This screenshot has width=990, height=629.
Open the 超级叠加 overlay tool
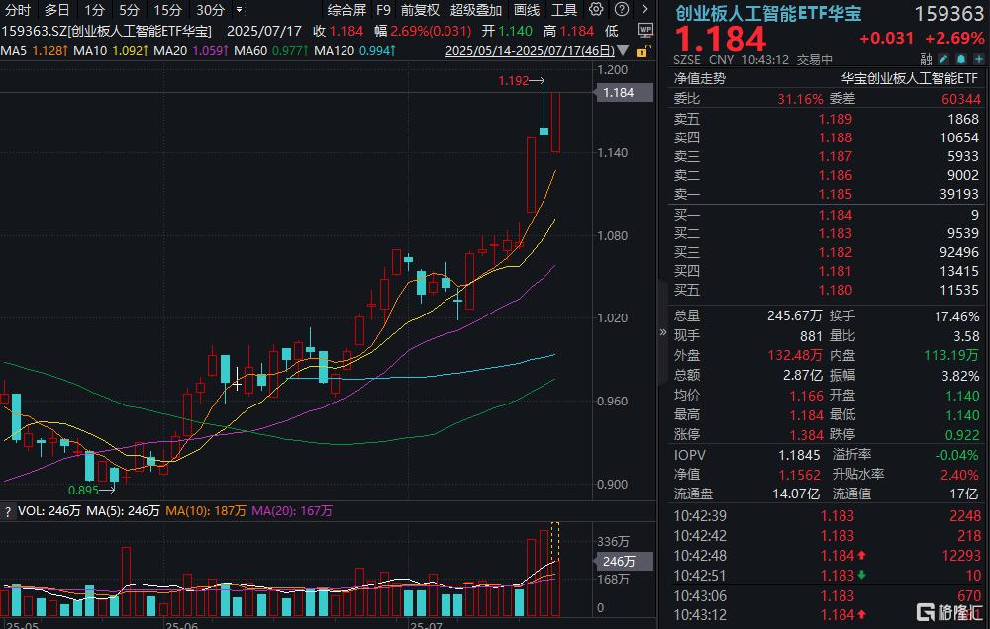pos(476,10)
